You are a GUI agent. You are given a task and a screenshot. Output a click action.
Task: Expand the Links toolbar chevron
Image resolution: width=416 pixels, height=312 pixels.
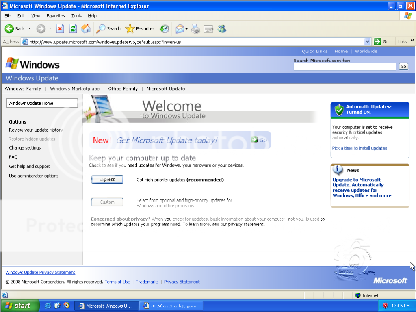[x=412, y=40]
